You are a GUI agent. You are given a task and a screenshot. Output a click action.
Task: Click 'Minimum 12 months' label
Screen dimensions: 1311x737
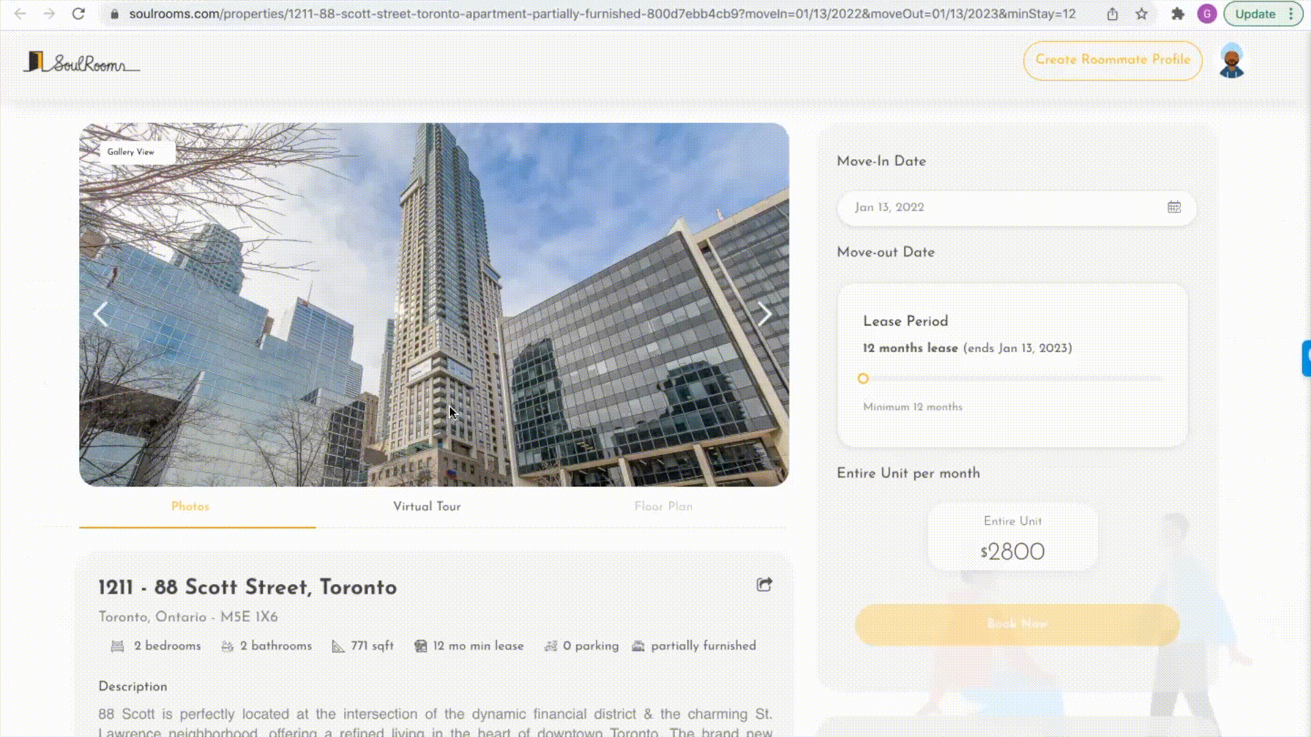pyautogui.click(x=912, y=407)
